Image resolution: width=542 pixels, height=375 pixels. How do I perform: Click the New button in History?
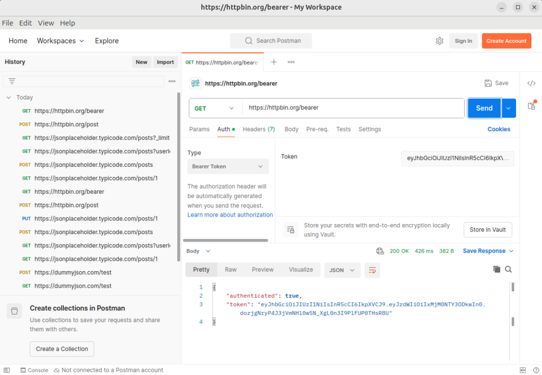[x=141, y=62]
